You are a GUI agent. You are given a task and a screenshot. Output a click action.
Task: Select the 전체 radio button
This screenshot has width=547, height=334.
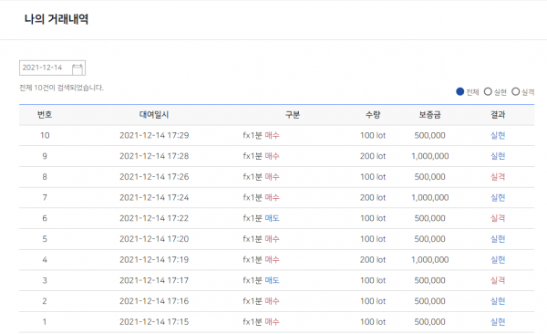pos(460,91)
